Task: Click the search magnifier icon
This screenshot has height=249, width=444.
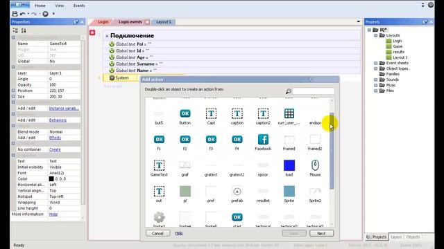Action: 289,91
